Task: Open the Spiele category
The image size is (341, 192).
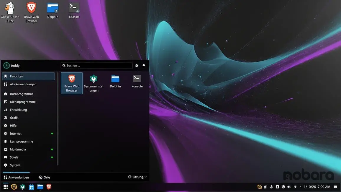Action: 28,157
